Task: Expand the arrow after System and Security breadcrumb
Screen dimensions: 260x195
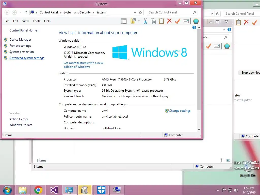Action: point(93,13)
